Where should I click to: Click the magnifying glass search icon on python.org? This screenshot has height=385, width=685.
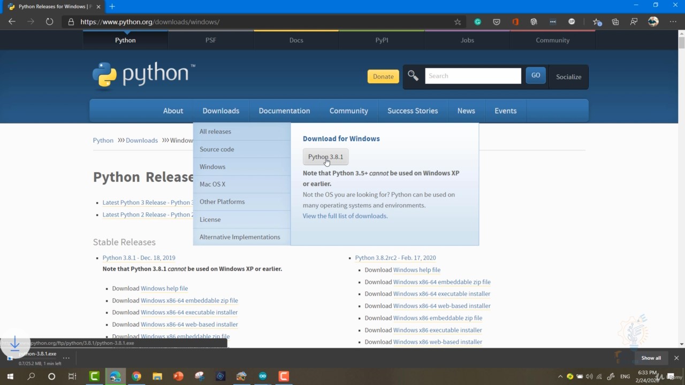(413, 76)
